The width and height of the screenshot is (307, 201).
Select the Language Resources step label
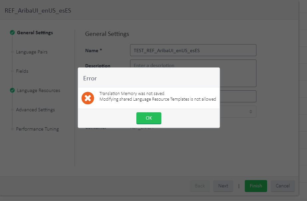click(x=39, y=90)
